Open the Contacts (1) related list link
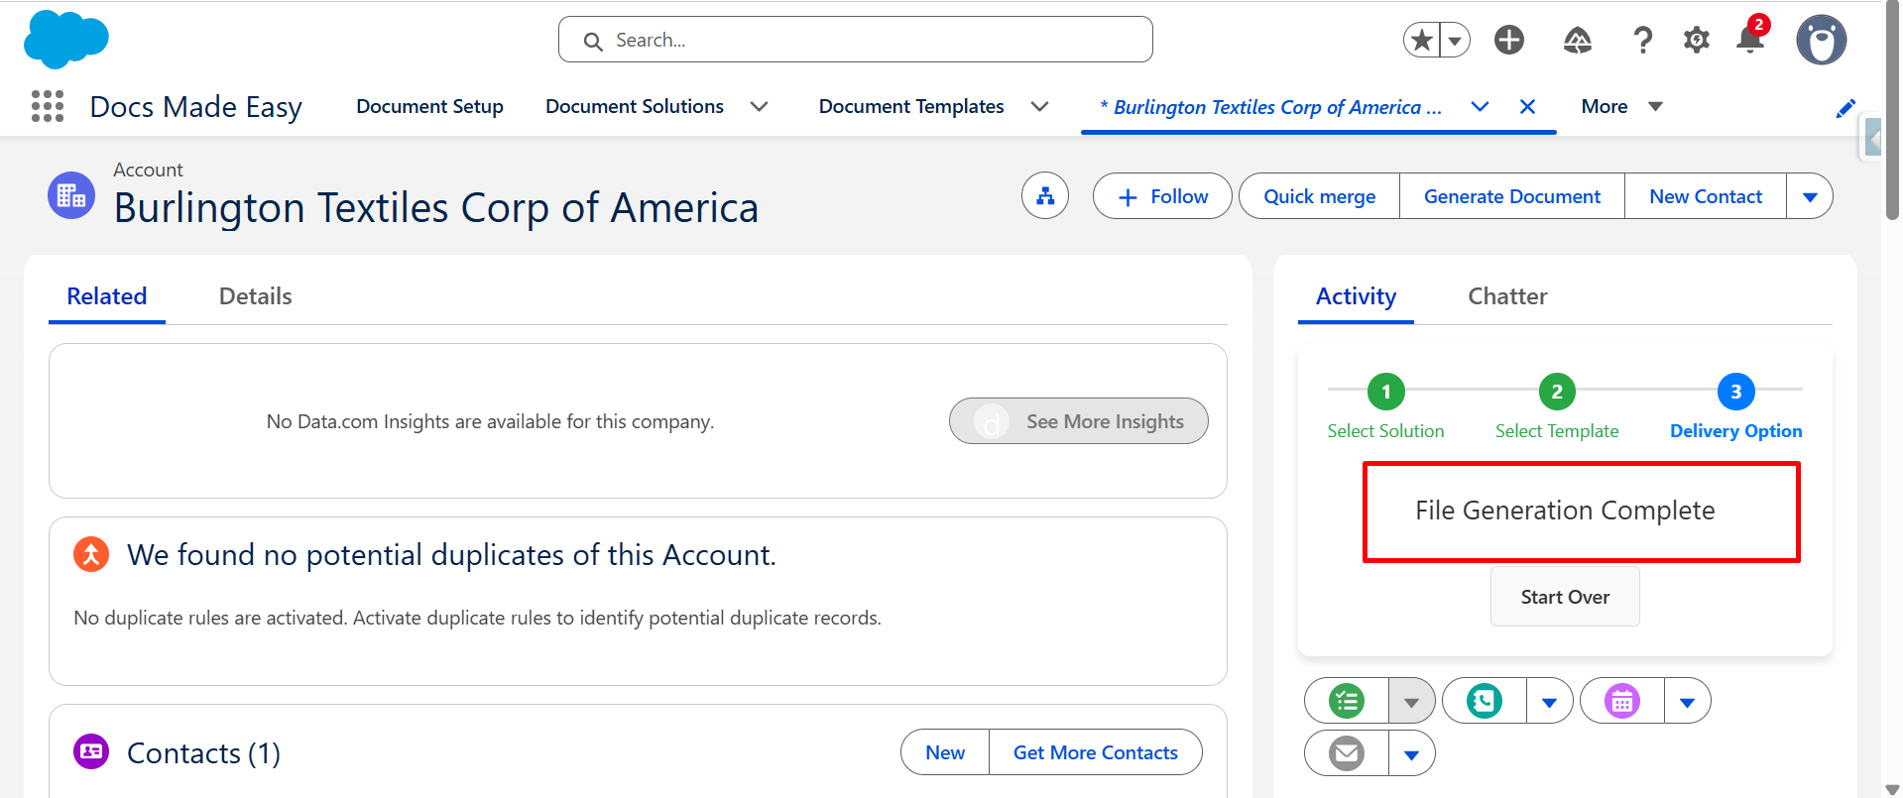Viewport: 1903px width, 798px height. 203,753
